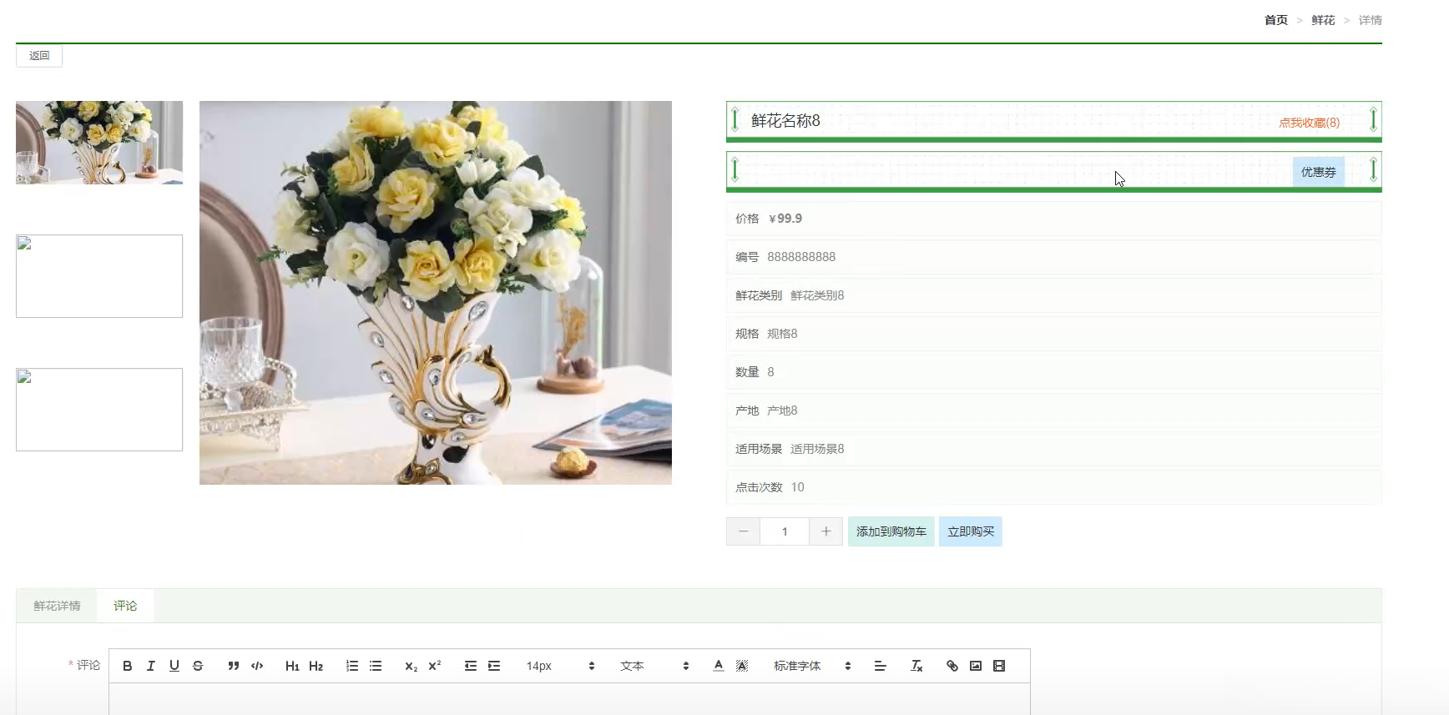The height and width of the screenshot is (715, 1449).
Task: Switch to the 评论 tab
Action: 125,606
